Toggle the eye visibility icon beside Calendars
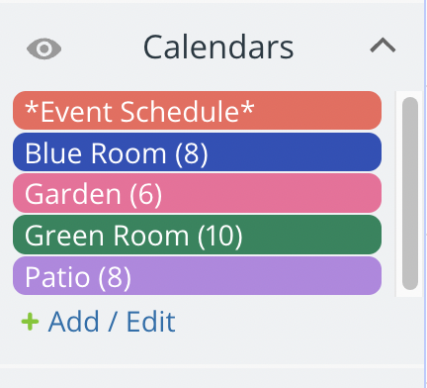This screenshot has width=427, height=388. pos(43,48)
